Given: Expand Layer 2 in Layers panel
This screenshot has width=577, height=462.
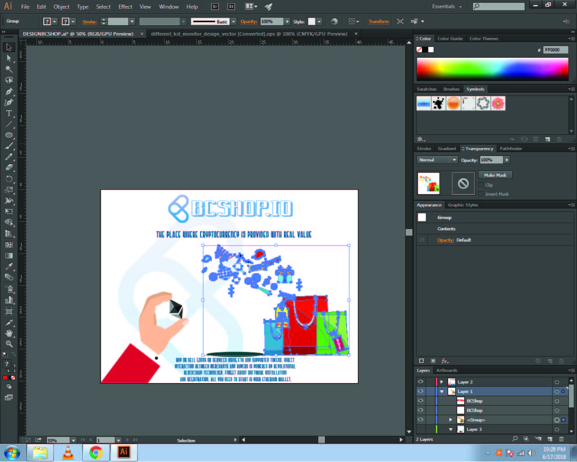Looking at the screenshot, I should 442,382.
